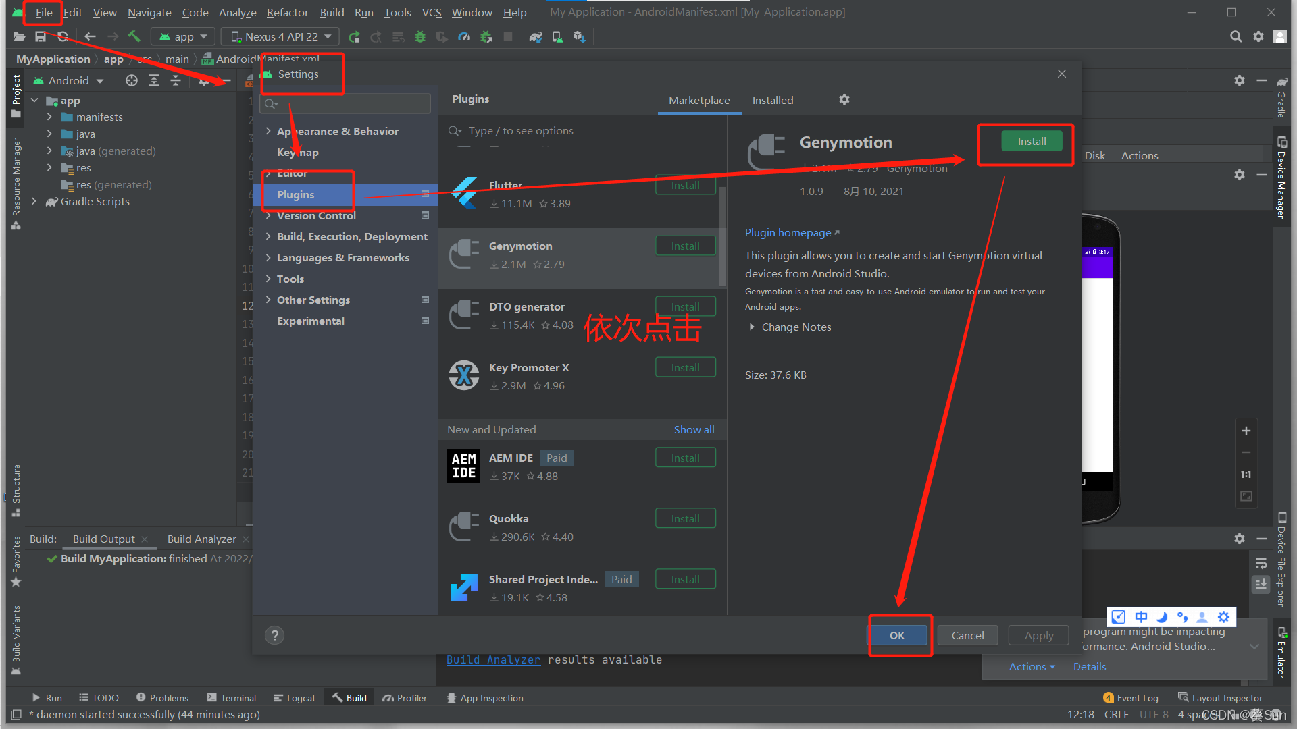Screen dimensions: 1297x729
Task: Click Select Opened File target icon
Action: [x=132, y=80]
